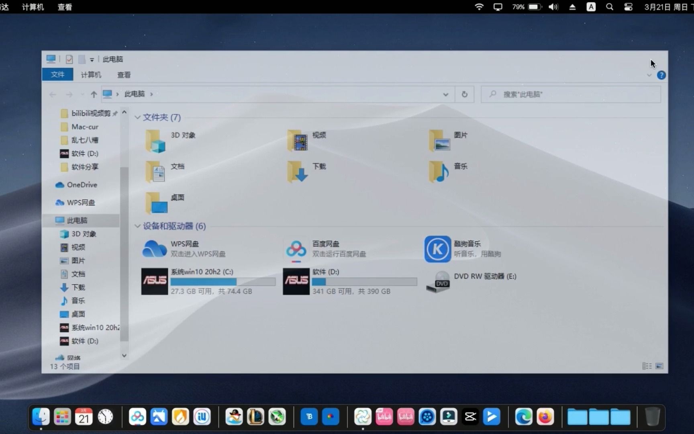
Task: Select the DVD RW 驱动器 (E:)
Action: 471,281
